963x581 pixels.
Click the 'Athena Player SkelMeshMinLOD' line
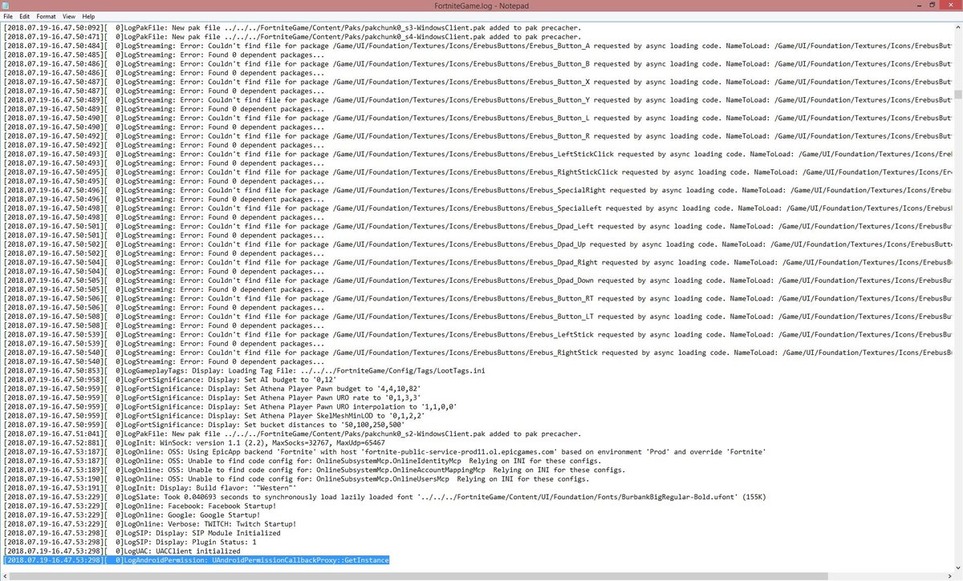click(x=213, y=415)
